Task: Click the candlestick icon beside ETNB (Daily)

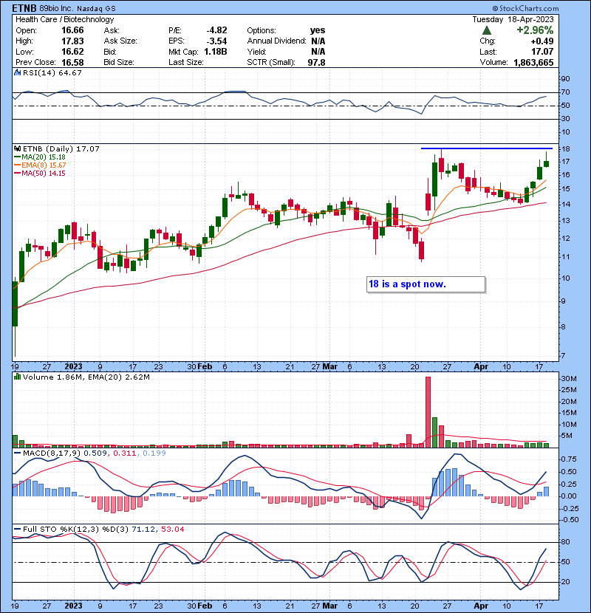Action: [x=16, y=148]
